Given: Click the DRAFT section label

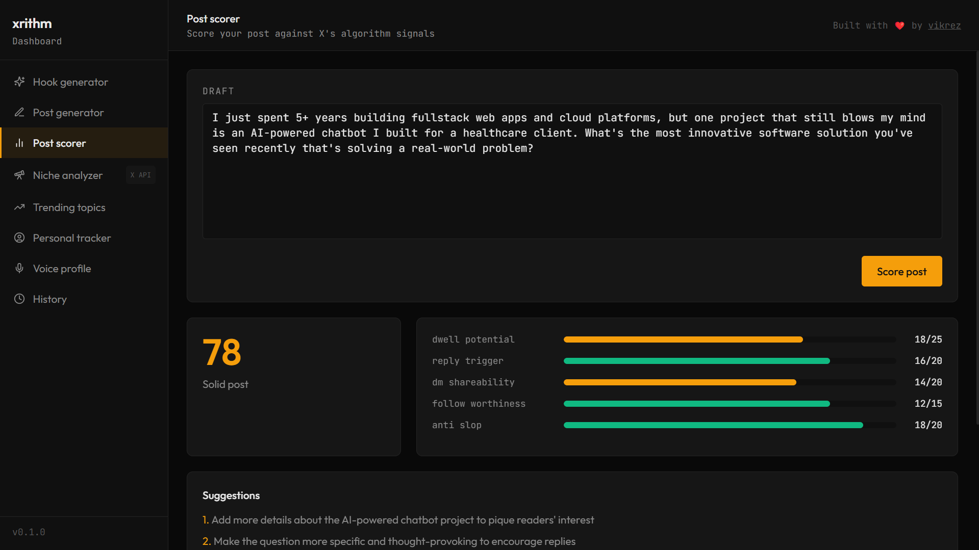Looking at the screenshot, I should click(x=218, y=91).
